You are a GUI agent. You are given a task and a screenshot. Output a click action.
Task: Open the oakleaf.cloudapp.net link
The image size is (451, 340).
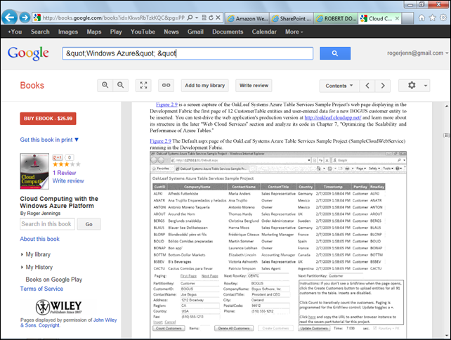333,117
